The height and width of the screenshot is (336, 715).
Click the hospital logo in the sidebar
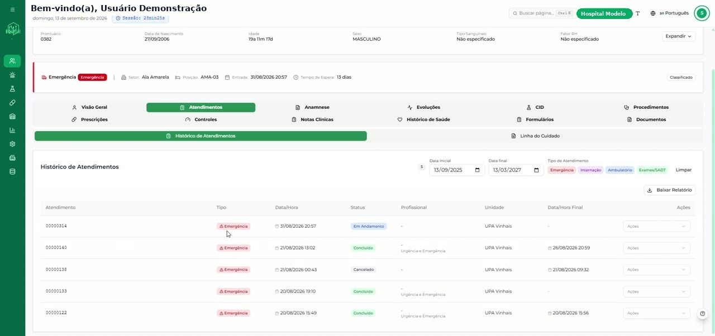pyautogui.click(x=12, y=29)
